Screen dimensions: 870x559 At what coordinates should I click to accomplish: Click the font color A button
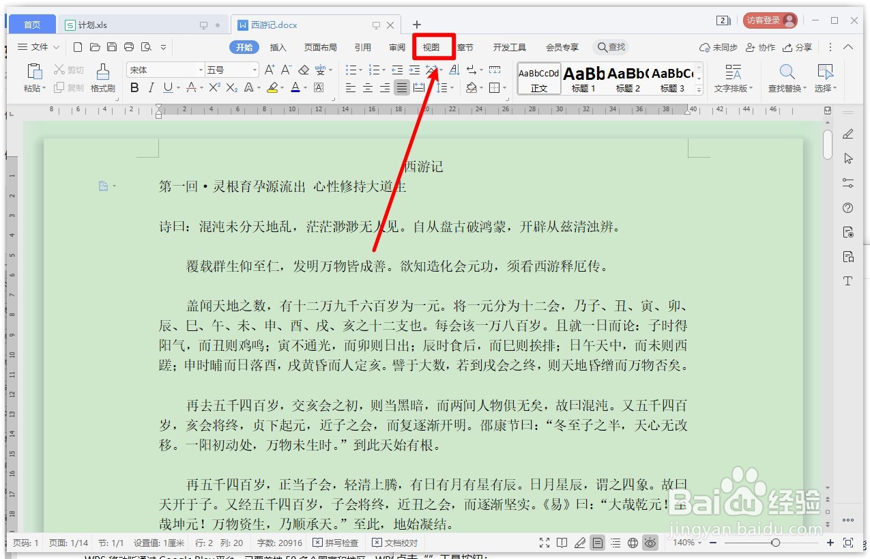295,87
